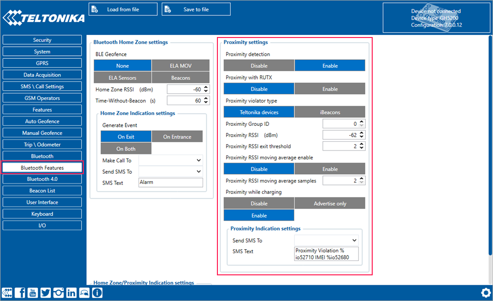Open settings gear in bottom right corner
This screenshot has width=493, height=301.
tap(485, 292)
